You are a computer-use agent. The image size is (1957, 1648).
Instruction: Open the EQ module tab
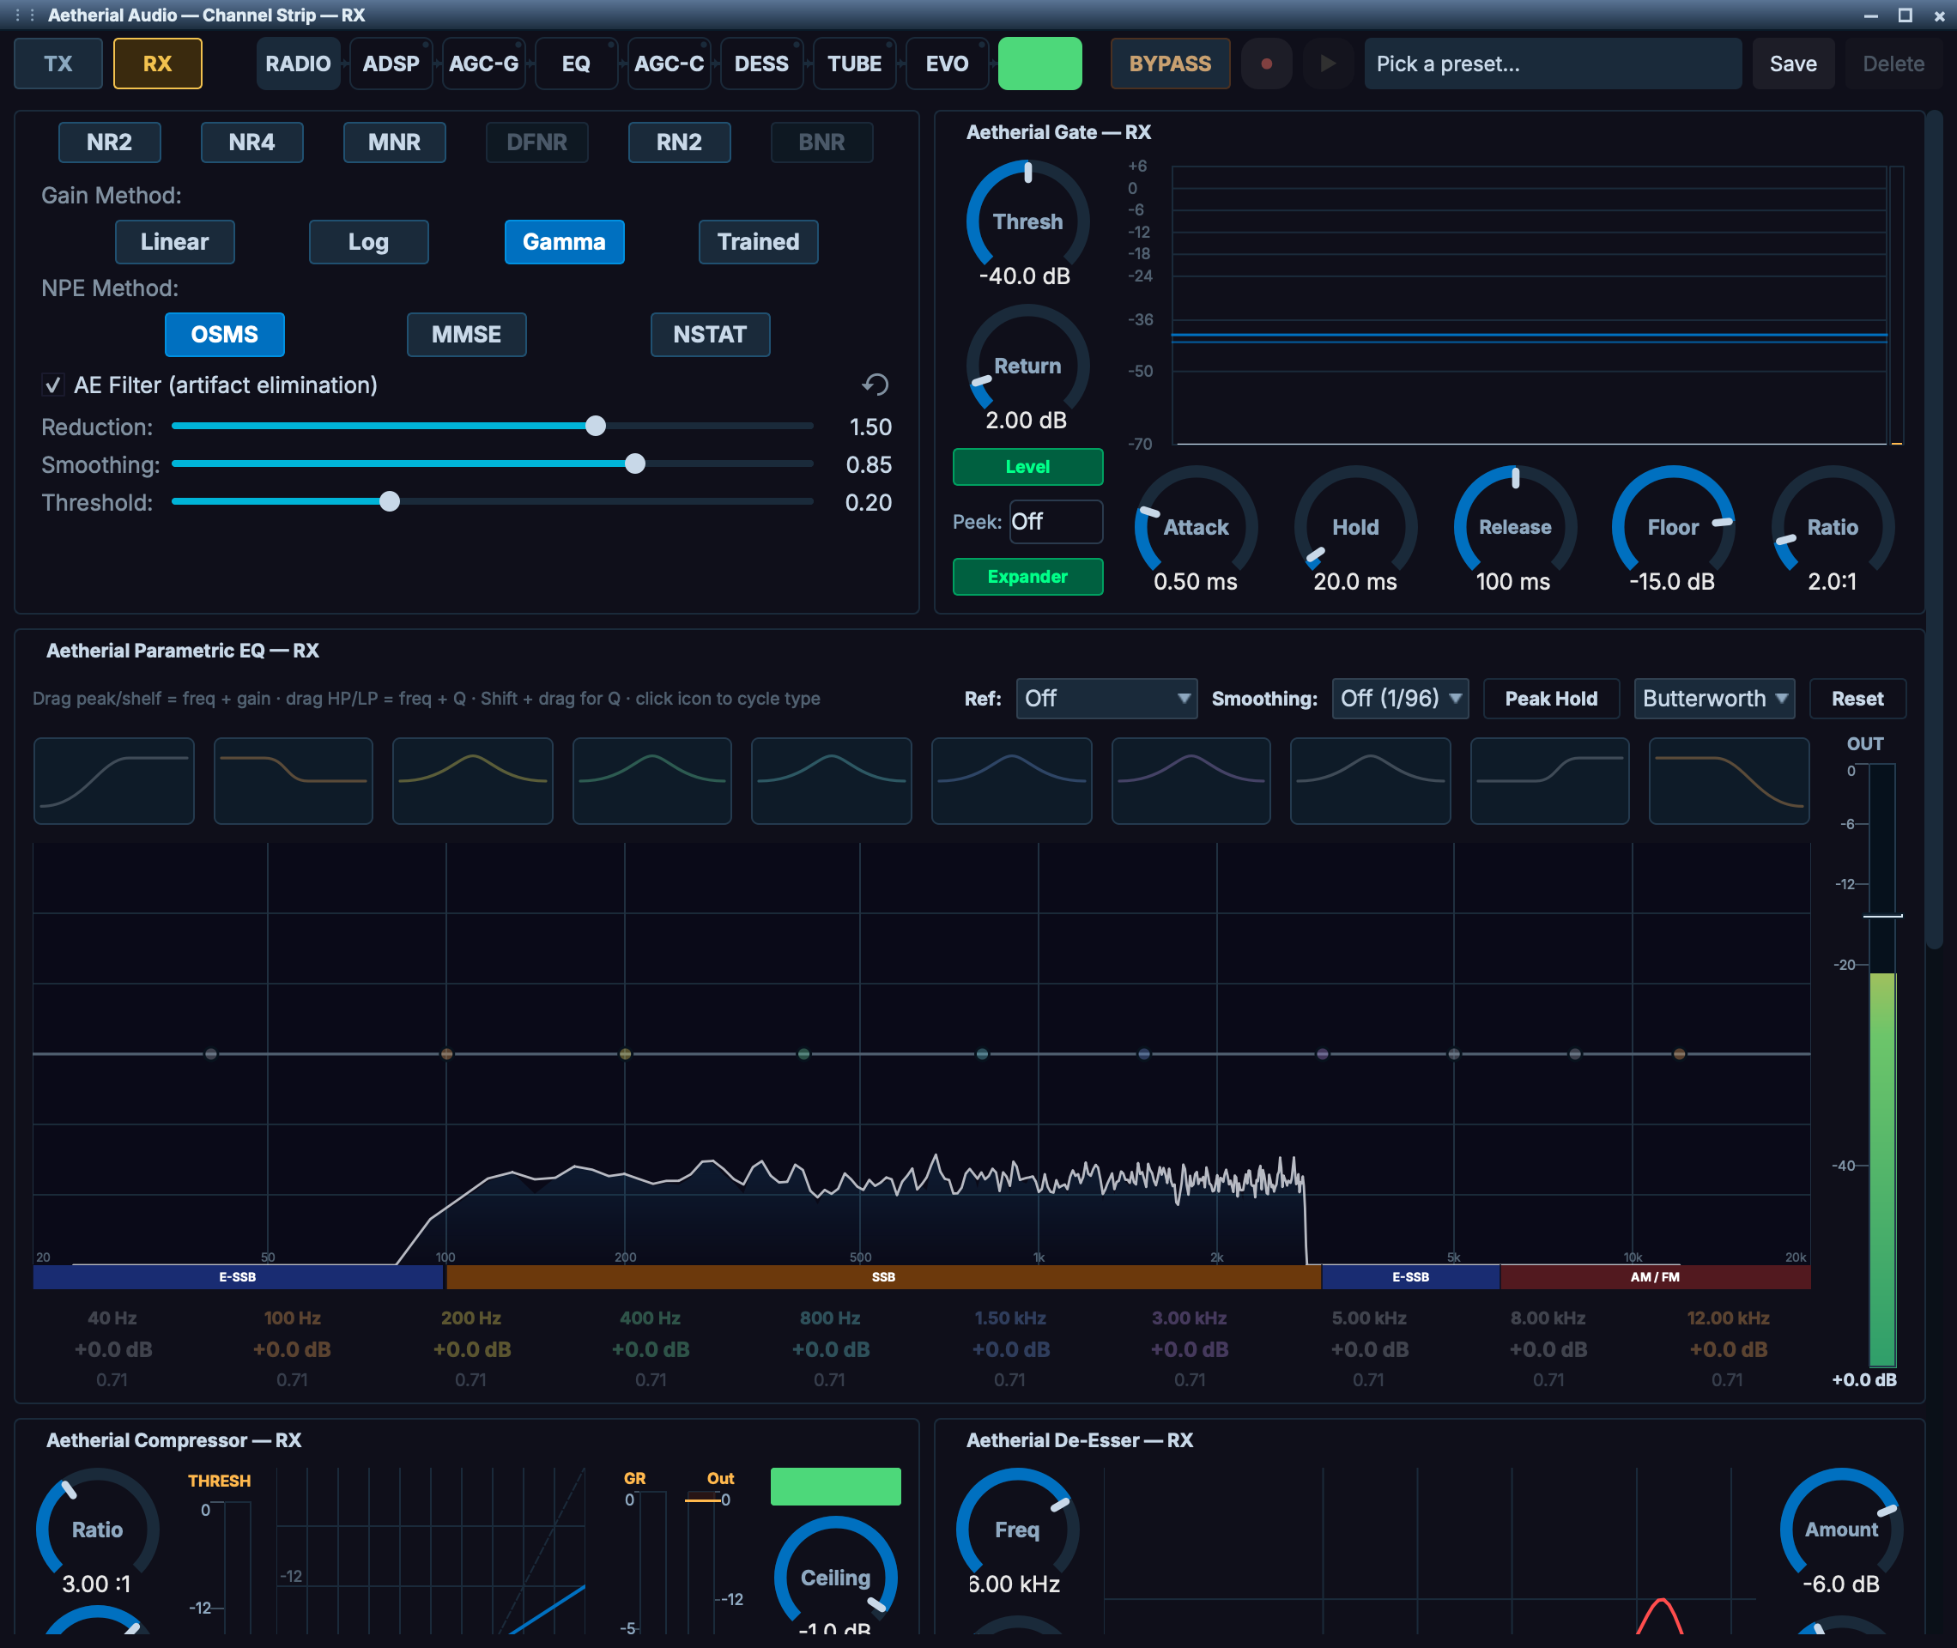tap(576, 64)
